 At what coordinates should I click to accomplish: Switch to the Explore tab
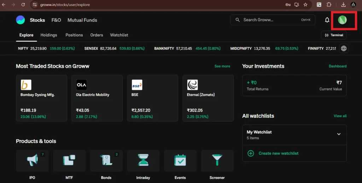[x=26, y=35]
